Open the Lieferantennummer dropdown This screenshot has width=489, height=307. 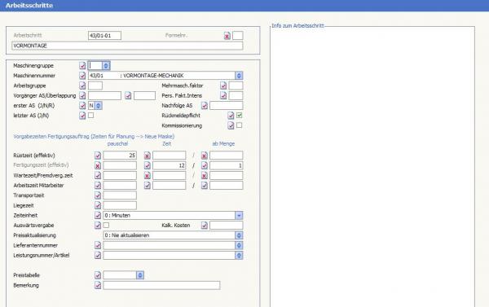tap(239, 245)
